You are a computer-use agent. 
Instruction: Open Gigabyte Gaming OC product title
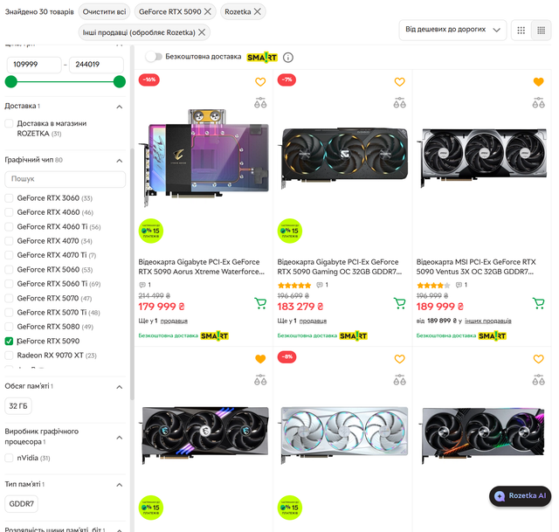(x=340, y=266)
